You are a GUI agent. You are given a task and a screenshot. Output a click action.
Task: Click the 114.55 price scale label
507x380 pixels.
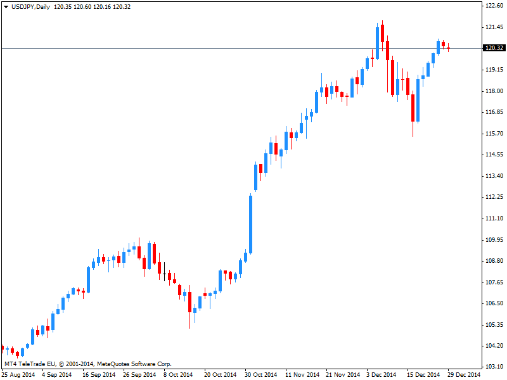(x=494, y=155)
